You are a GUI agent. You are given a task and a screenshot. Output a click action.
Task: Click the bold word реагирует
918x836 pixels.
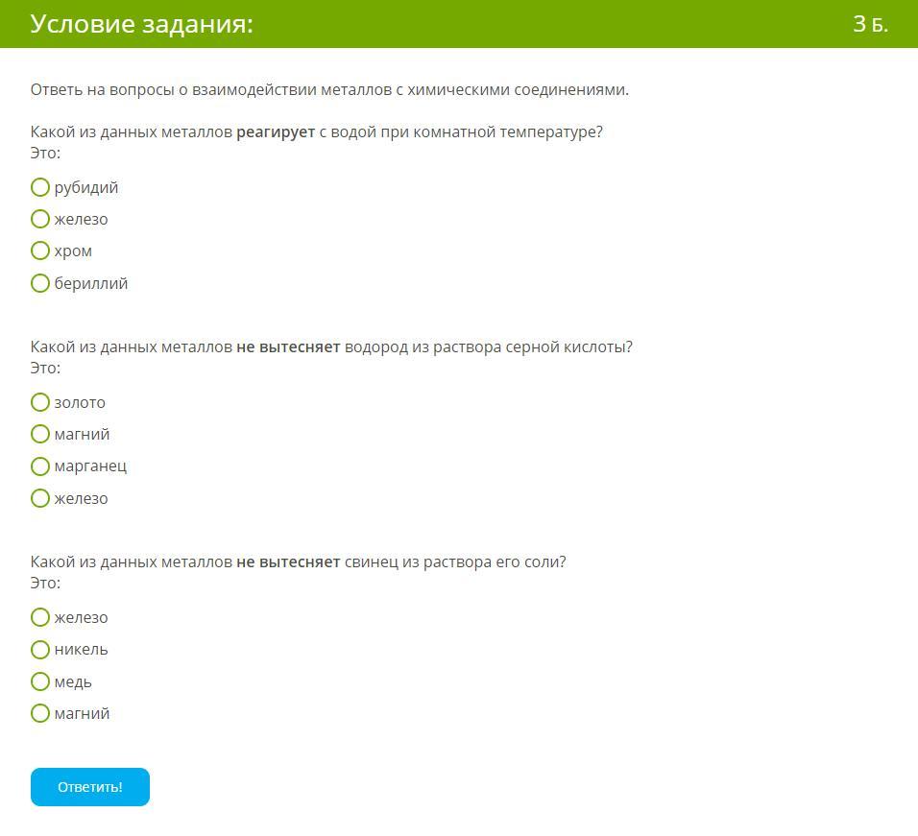pos(276,131)
